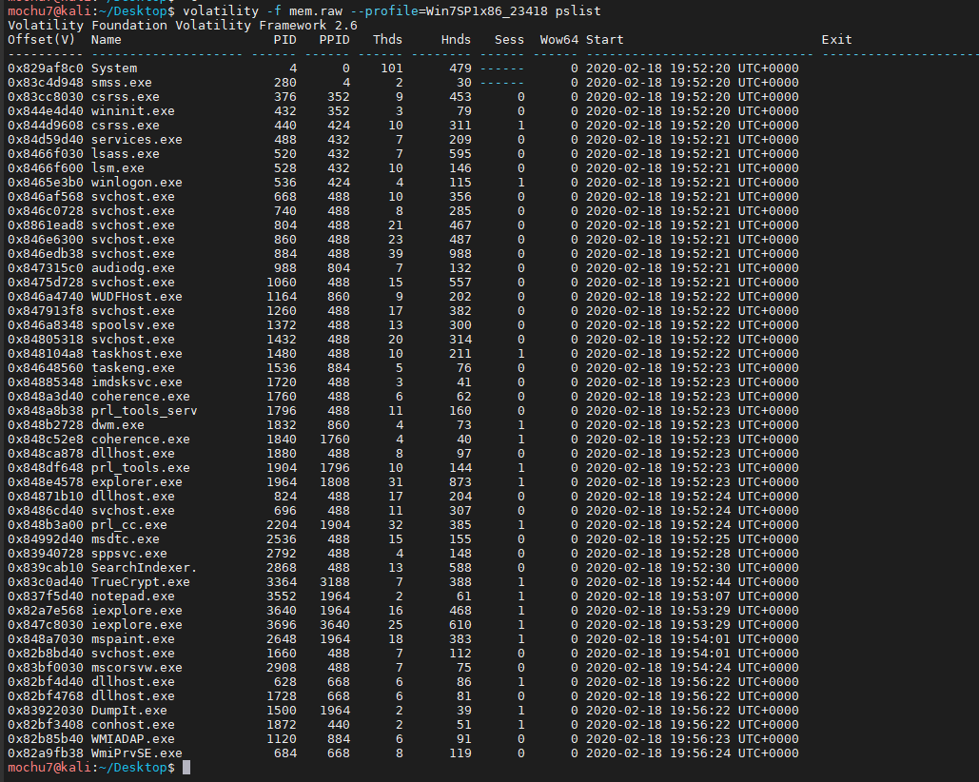
Task: Click the 'mem.raw' filename argument
Action: pos(315,10)
